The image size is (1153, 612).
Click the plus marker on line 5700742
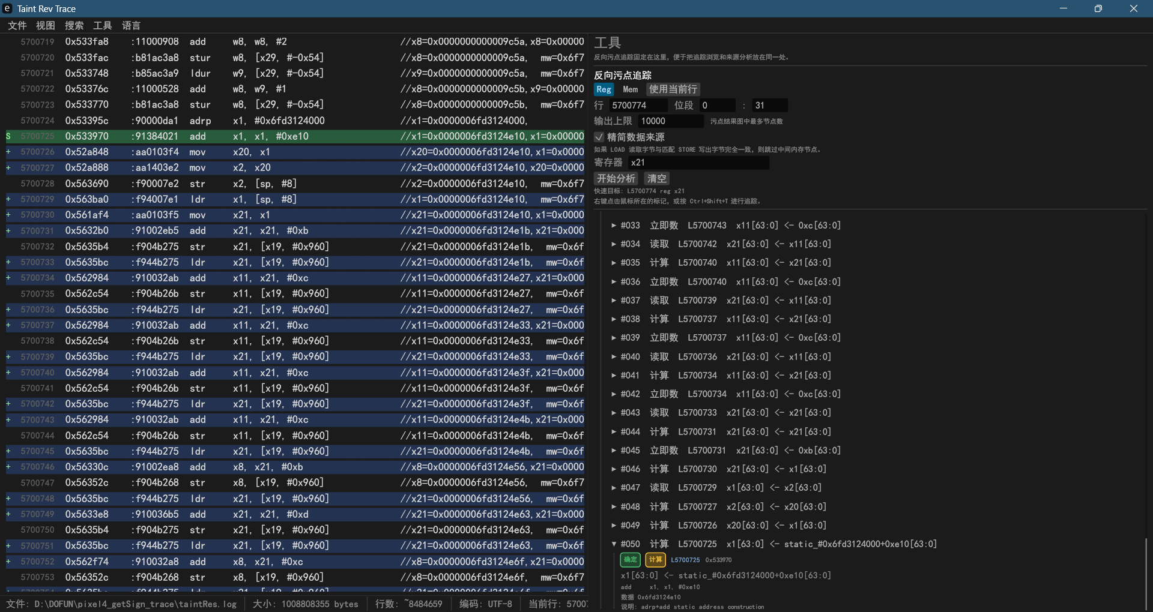pyautogui.click(x=8, y=404)
